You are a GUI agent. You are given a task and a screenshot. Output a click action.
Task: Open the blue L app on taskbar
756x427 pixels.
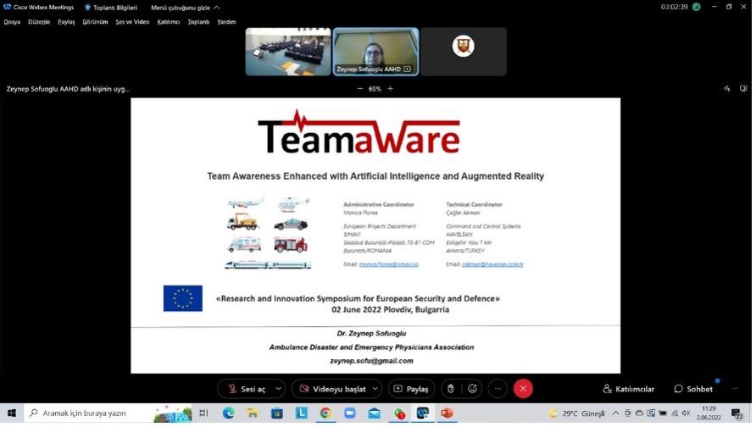pos(302,413)
